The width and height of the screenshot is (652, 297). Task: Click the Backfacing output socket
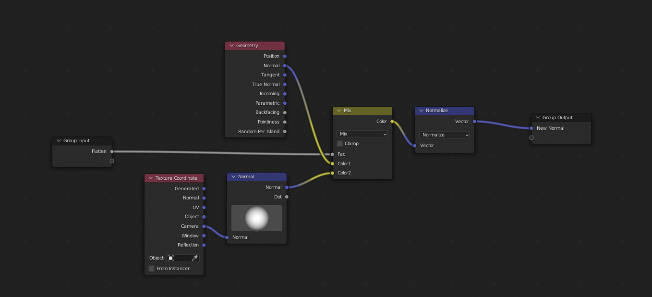285,112
